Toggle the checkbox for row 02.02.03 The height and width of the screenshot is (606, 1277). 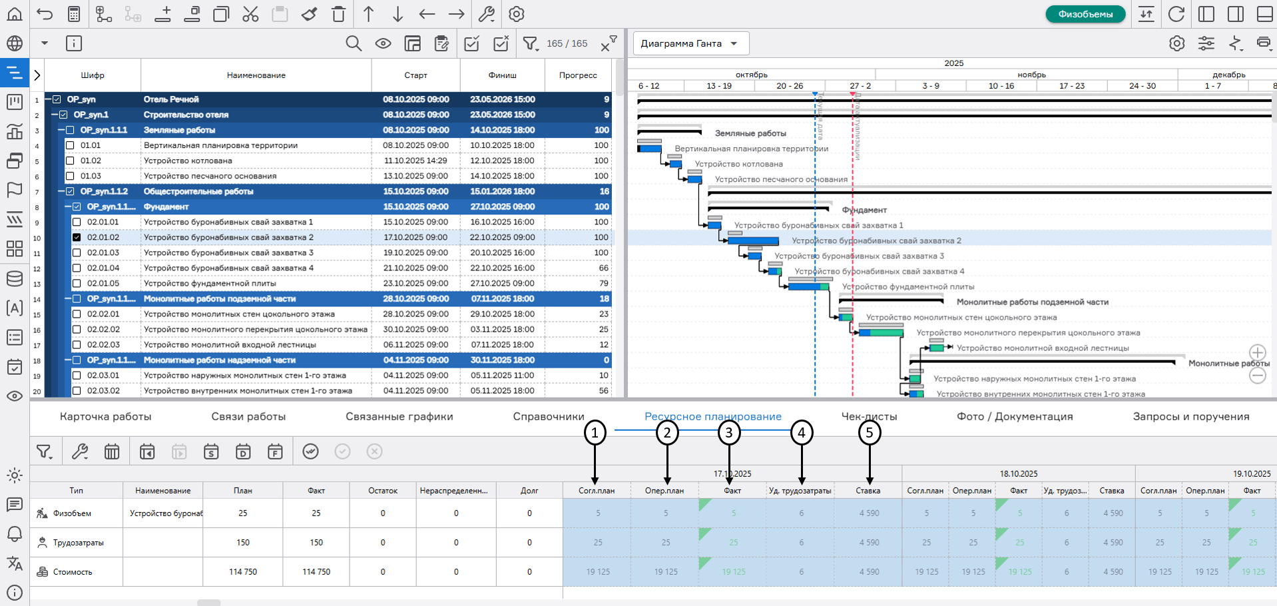77,345
